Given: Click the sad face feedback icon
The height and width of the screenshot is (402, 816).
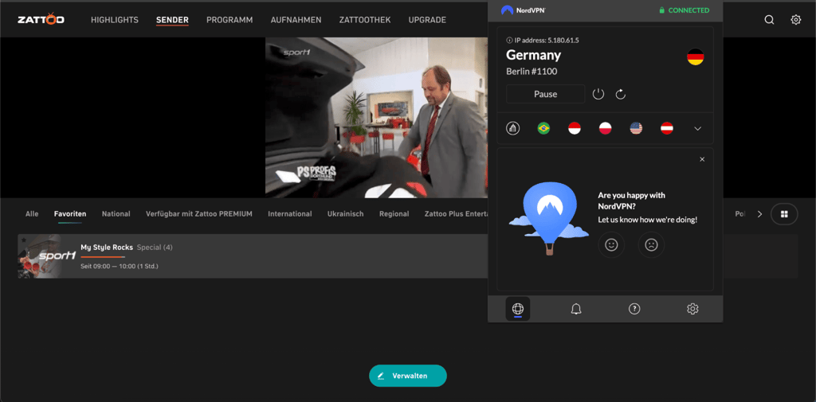Looking at the screenshot, I should [x=652, y=244].
